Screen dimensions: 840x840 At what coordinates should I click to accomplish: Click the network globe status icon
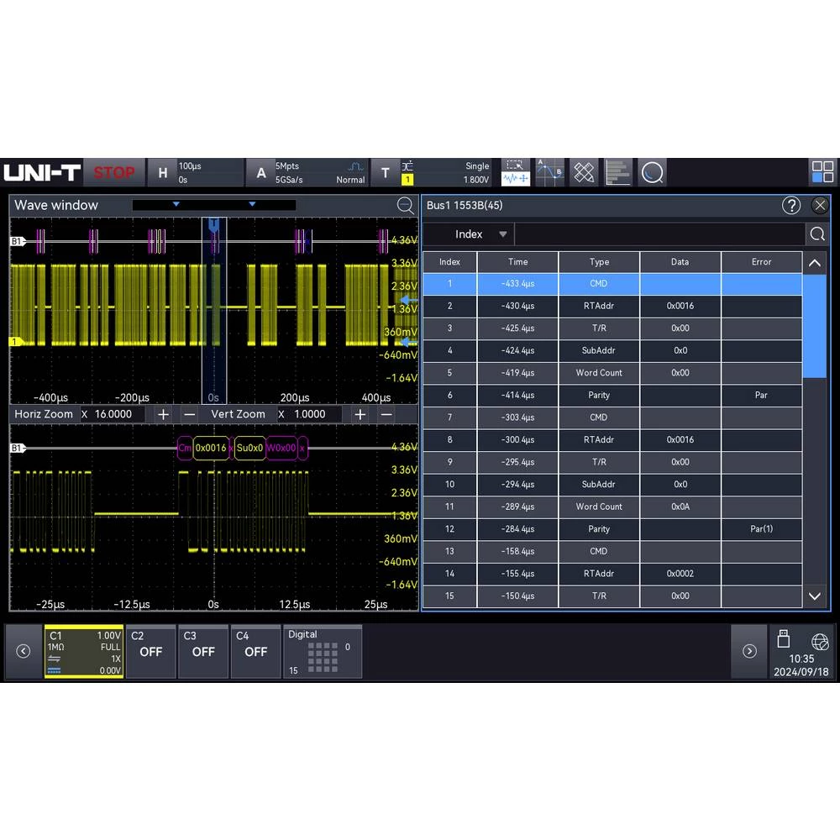tap(820, 641)
